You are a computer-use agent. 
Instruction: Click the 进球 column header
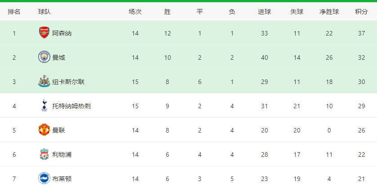tap(265, 12)
